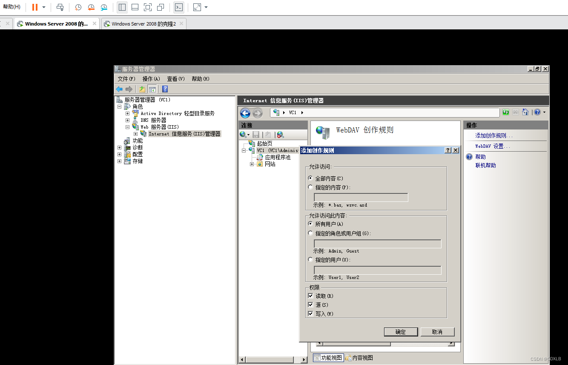This screenshot has width=568, height=365.
Task: Click the IIS Manager back navigation button
Action: 245,113
